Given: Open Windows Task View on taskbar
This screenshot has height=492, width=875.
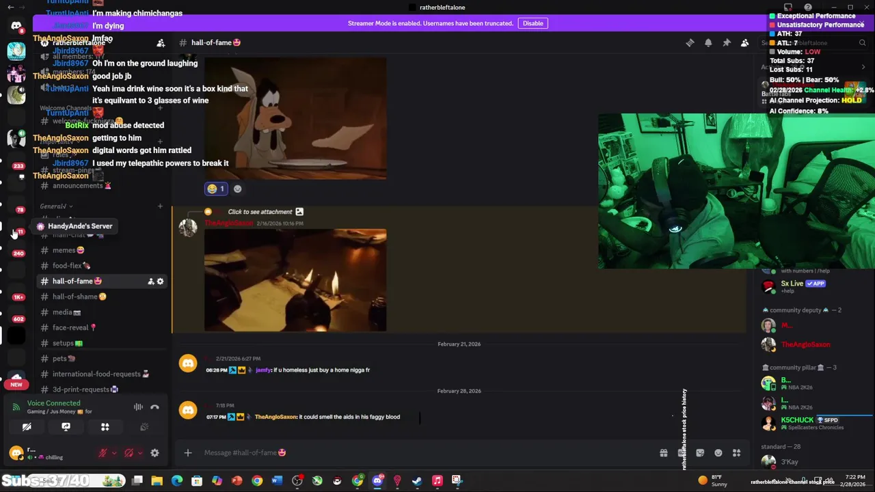Looking at the screenshot, I should coord(137,480).
